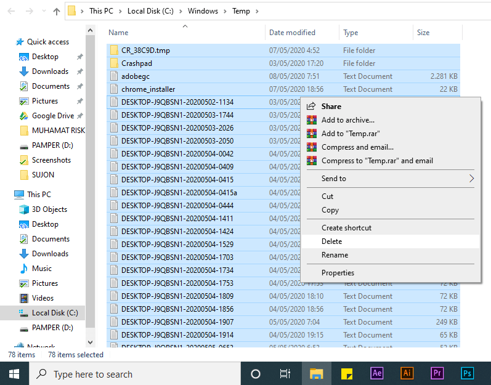This screenshot has width=491, height=385.
Task: Choose Add to archive... option
Action: coord(347,120)
